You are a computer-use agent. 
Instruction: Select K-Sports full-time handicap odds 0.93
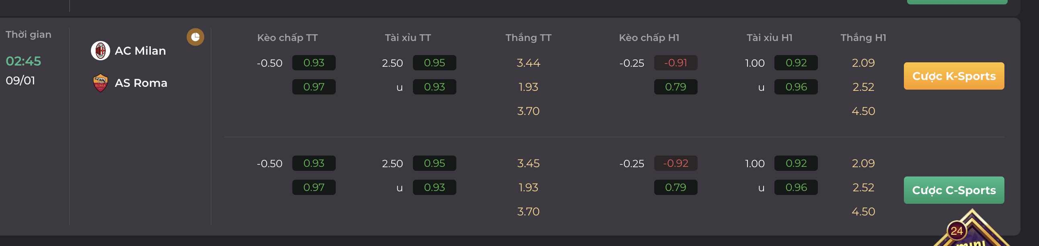[314, 63]
